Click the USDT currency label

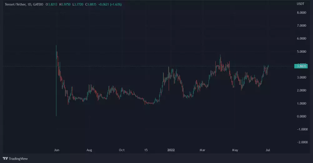pos(300,4)
